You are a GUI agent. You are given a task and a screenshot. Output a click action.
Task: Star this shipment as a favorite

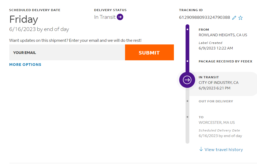pos(241,18)
